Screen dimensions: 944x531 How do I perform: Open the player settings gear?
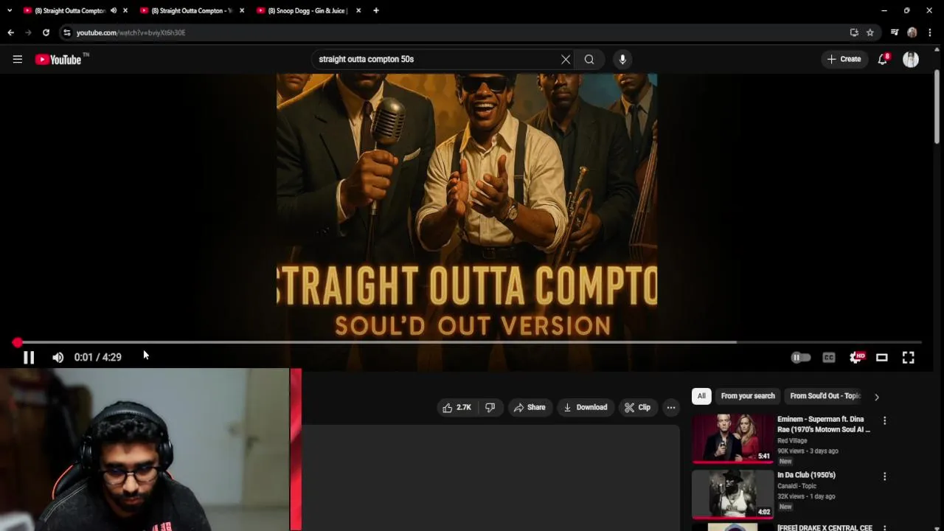coord(855,358)
